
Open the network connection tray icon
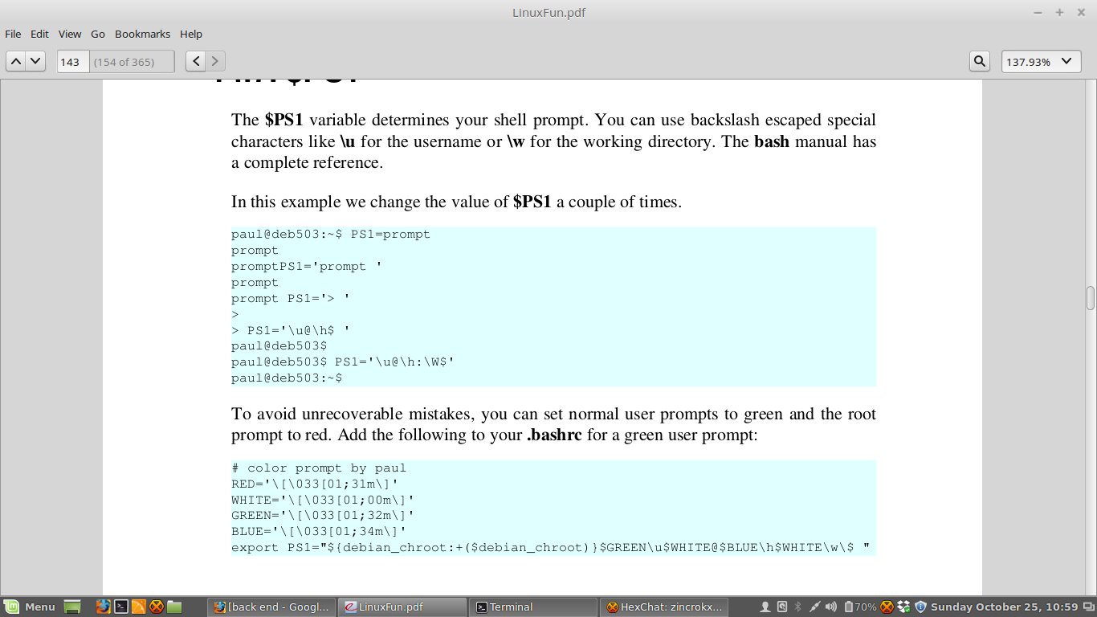814,607
